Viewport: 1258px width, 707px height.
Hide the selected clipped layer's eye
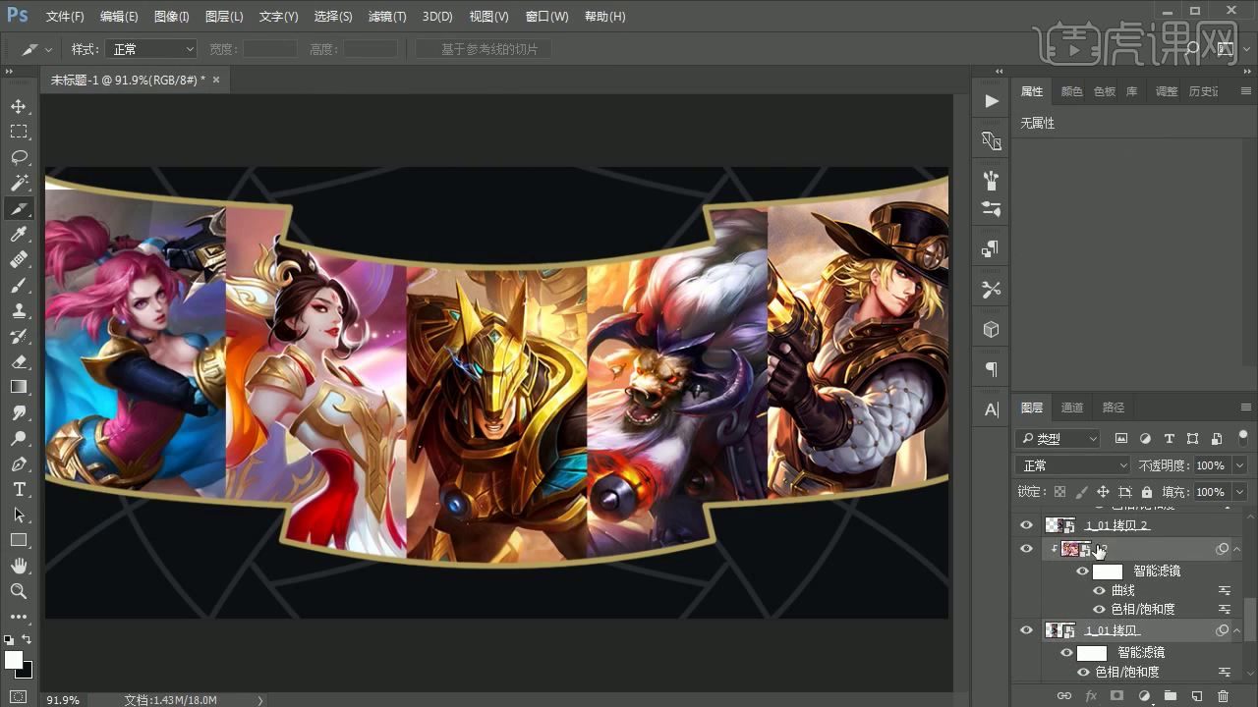click(1027, 549)
